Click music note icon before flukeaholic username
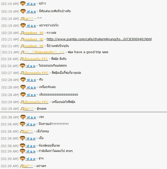167x169 pixels. pyautogui.click(x=22, y=52)
